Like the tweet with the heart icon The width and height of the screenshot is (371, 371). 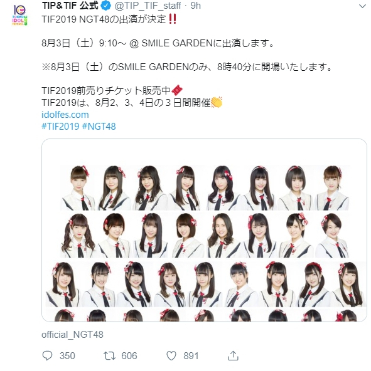point(171,355)
